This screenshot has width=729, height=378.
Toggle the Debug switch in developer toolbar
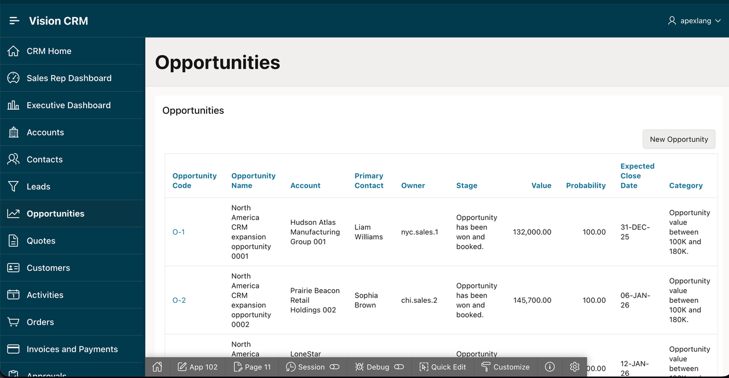[x=399, y=367]
